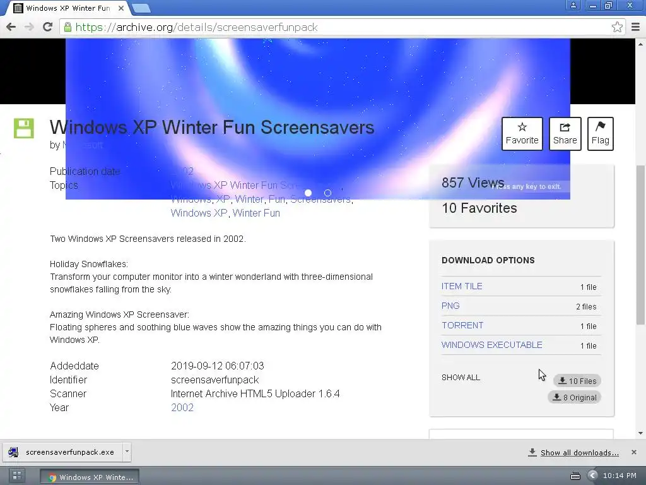Click SHOW ALL download options
646x485 pixels.
461,378
